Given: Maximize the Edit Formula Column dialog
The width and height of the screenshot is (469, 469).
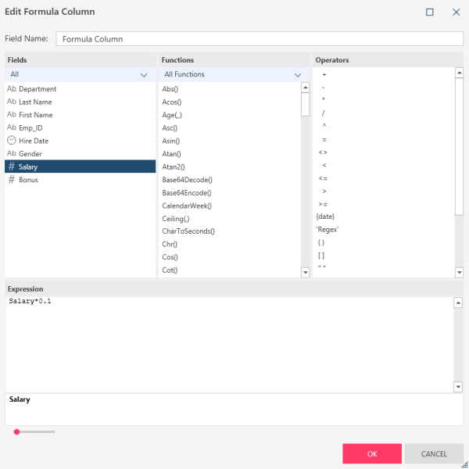Looking at the screenshot, I should 430,13.
